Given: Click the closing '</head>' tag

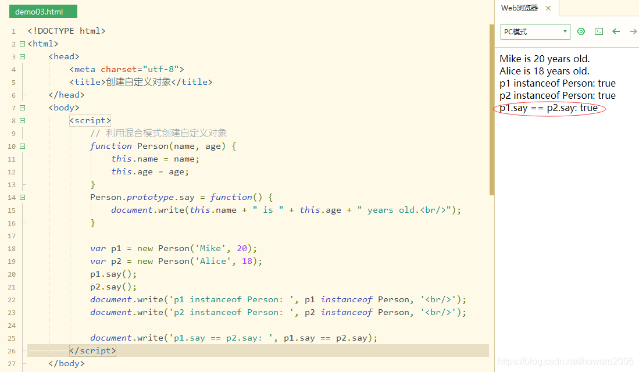Looking at the screenshot, I should (66, 95).
